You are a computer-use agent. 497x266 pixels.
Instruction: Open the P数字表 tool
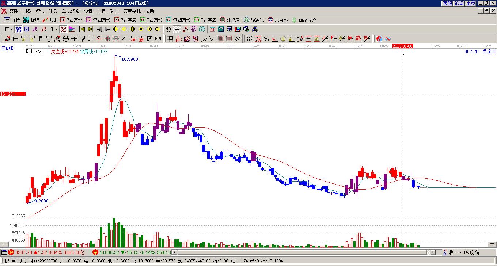[125, 20]
